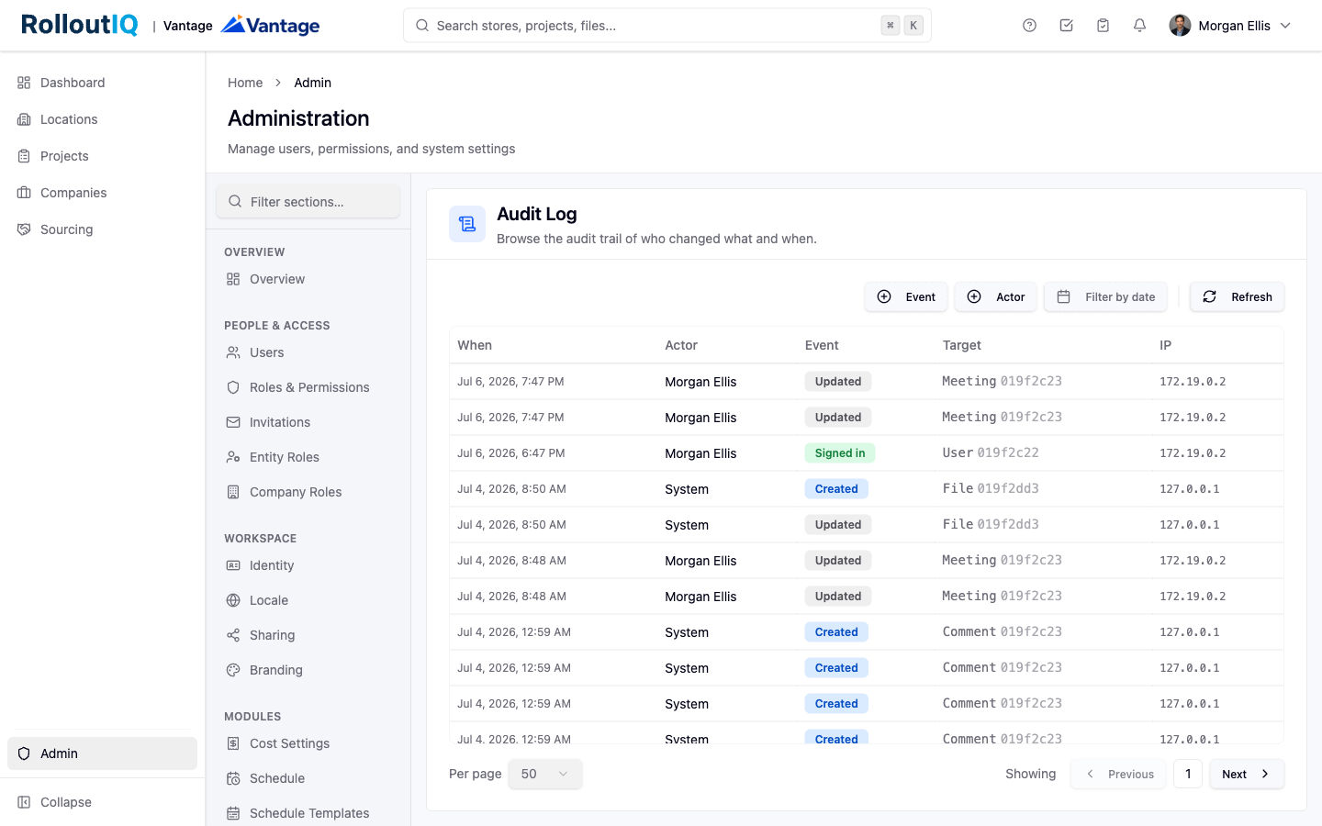Add an Event filter

[x=906, y=296]
